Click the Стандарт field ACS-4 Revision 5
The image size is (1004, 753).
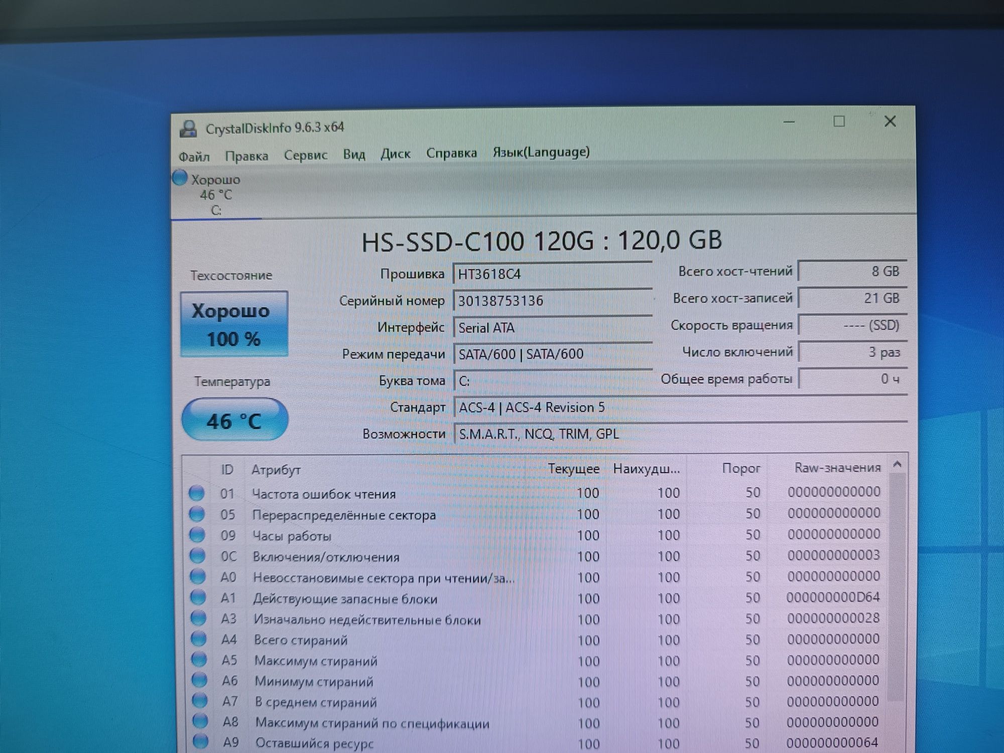coord(680,407)
